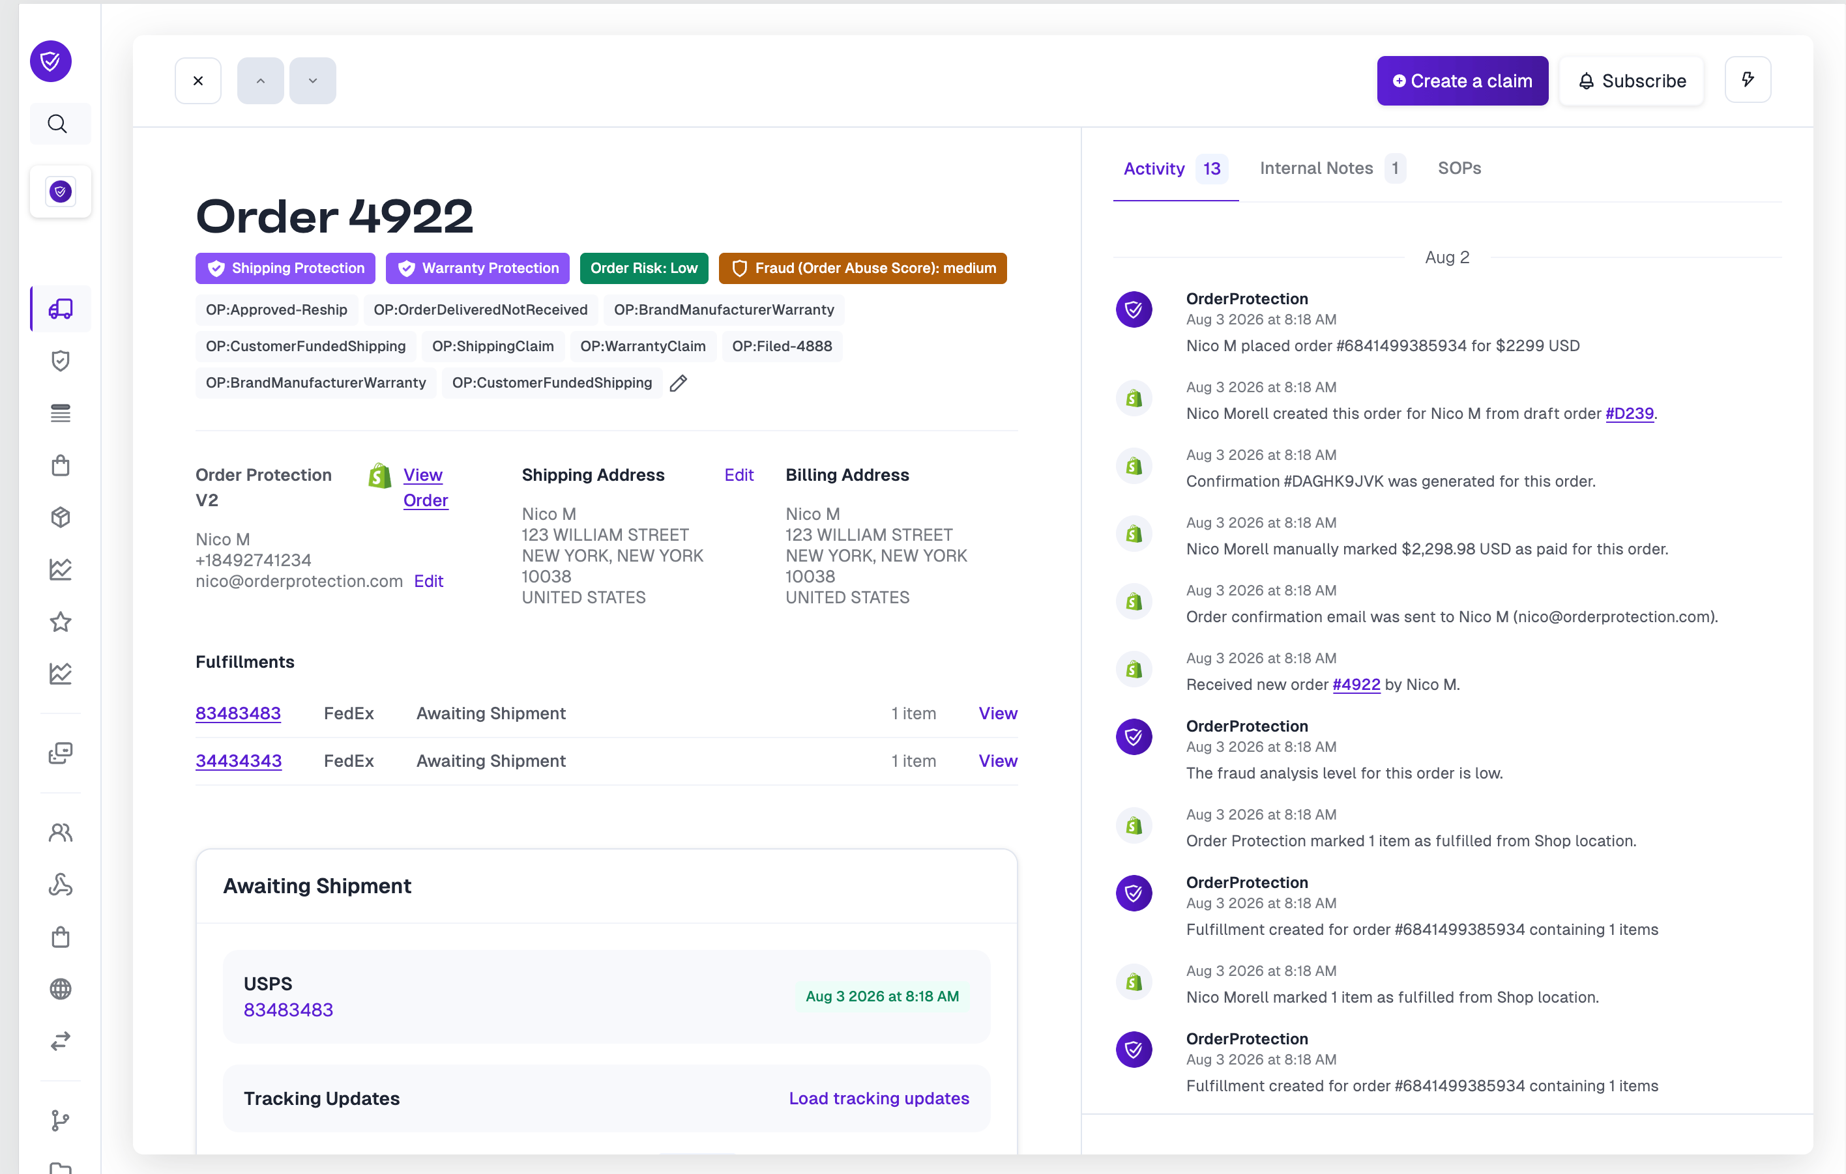Open the webhook icon in the sidebar
The image size is (1846, 1174).
pyautogui.click(x=61, y=884)
